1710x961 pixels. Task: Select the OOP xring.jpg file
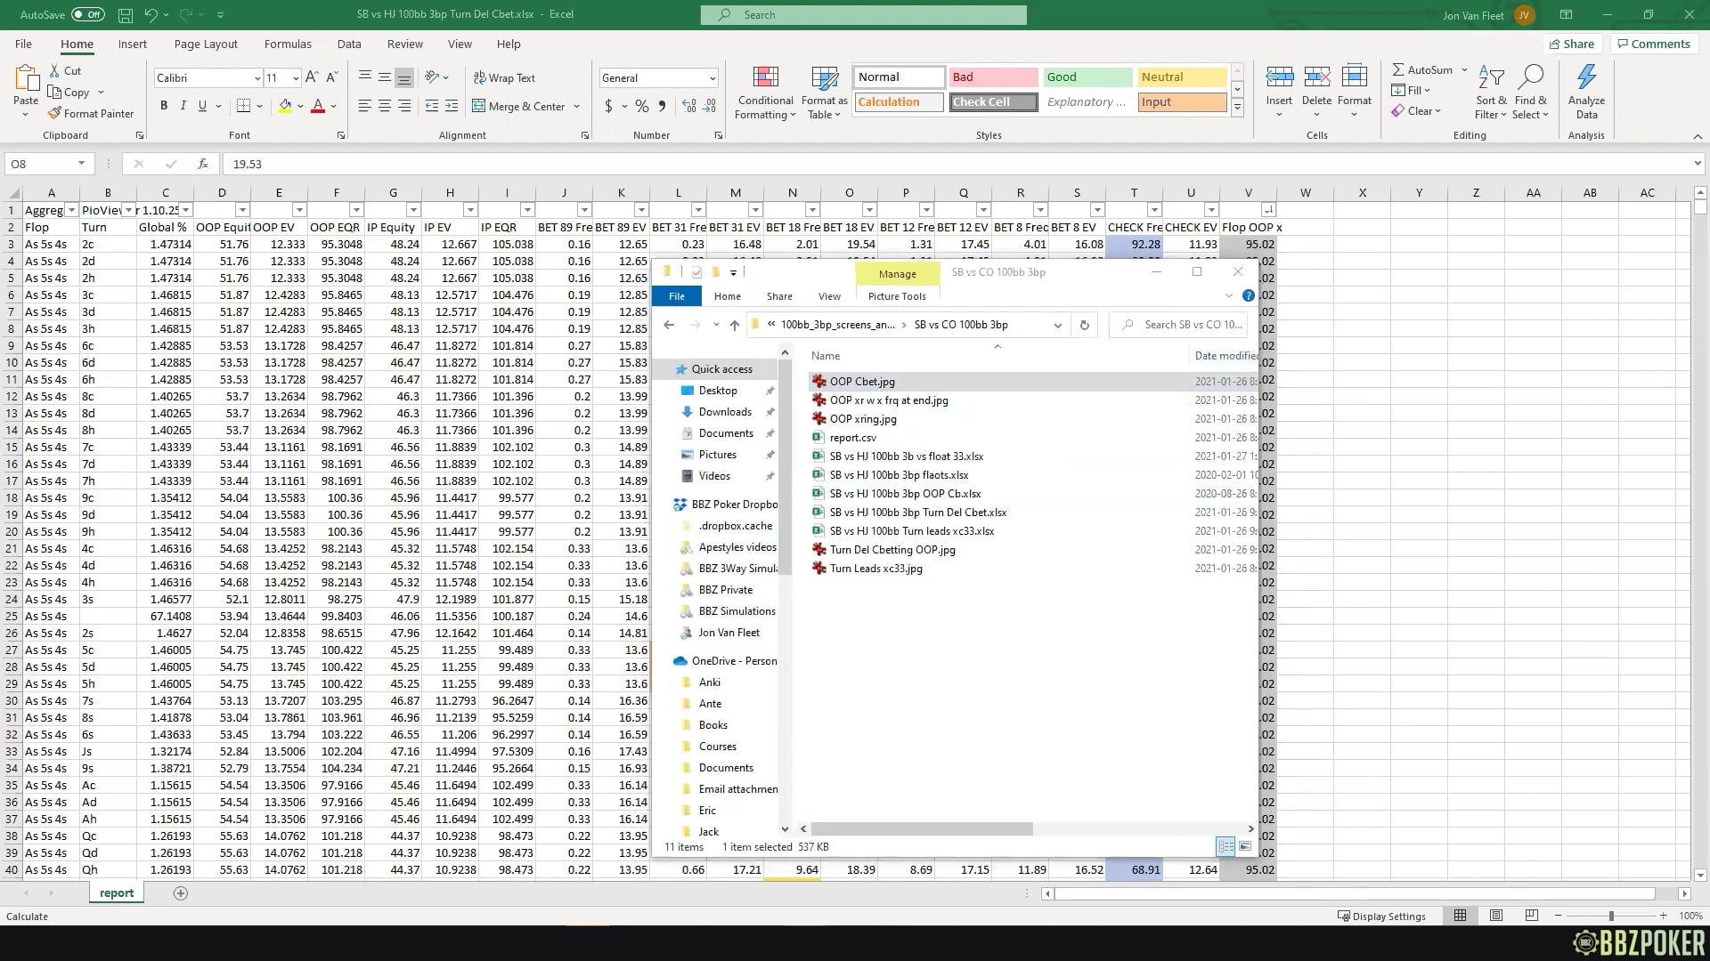pos(862,419)
